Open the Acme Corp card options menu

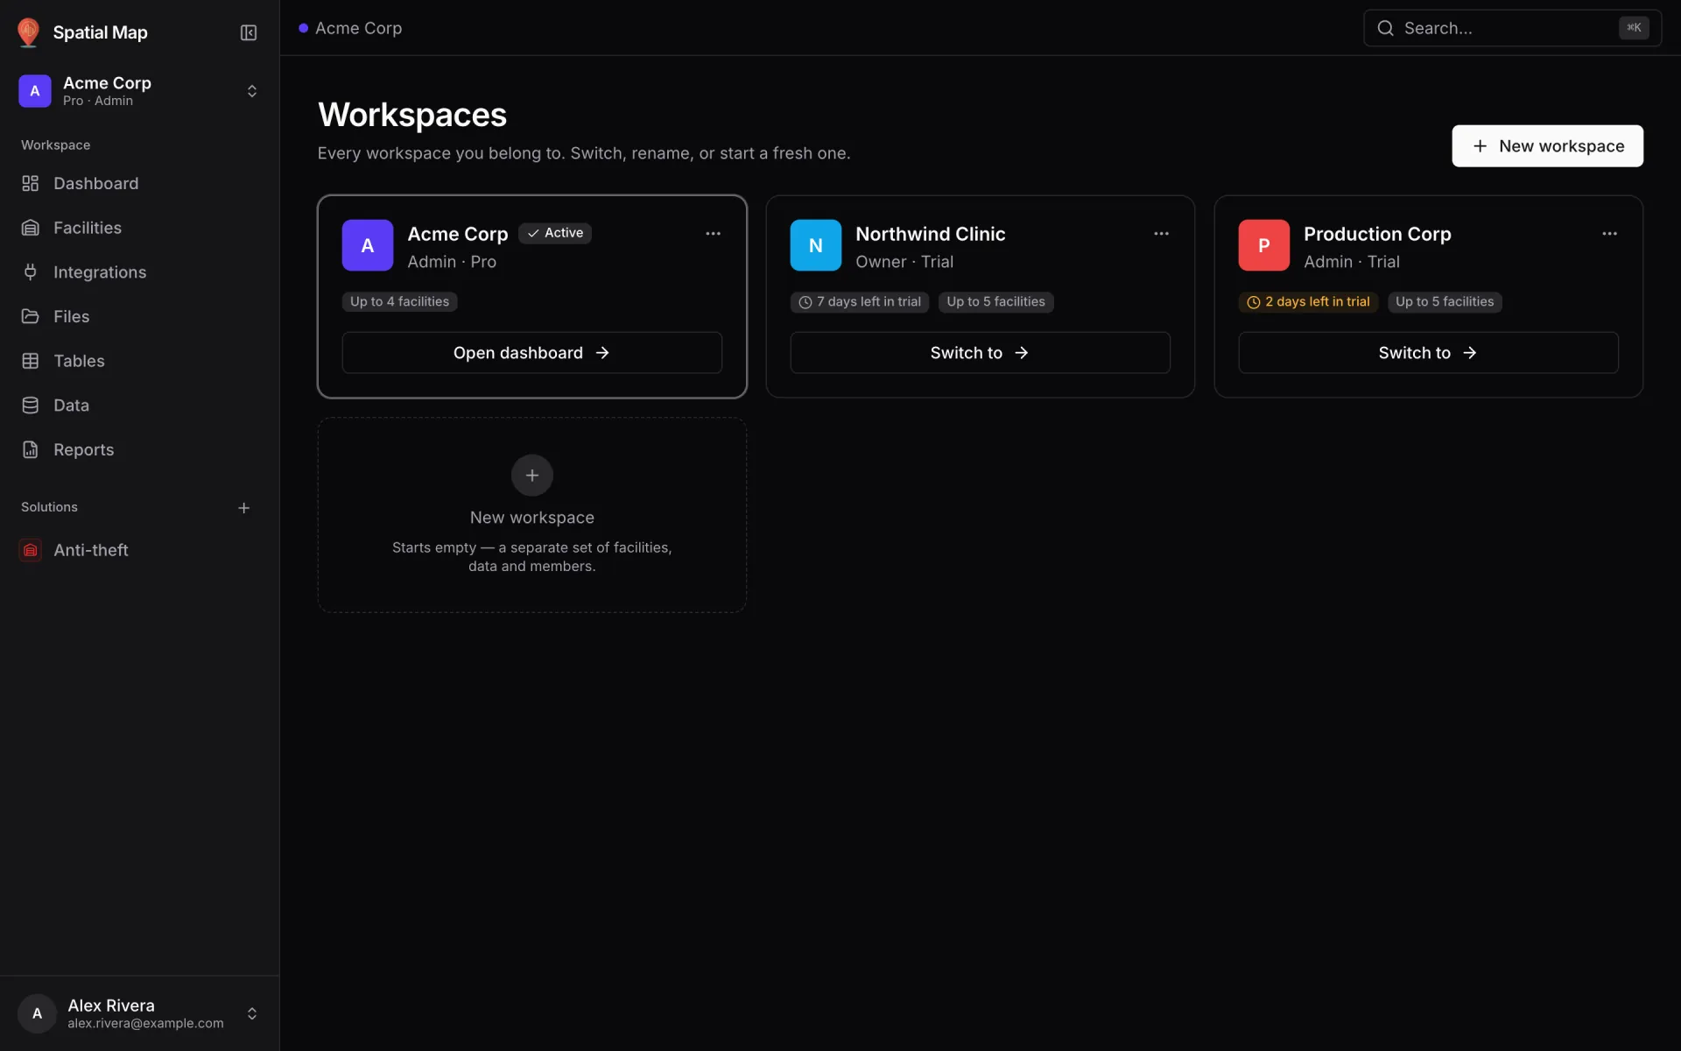coord(714,234)
